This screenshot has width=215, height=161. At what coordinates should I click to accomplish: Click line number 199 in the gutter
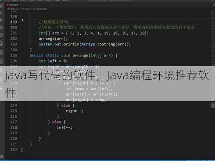click(x=14, y=22)
